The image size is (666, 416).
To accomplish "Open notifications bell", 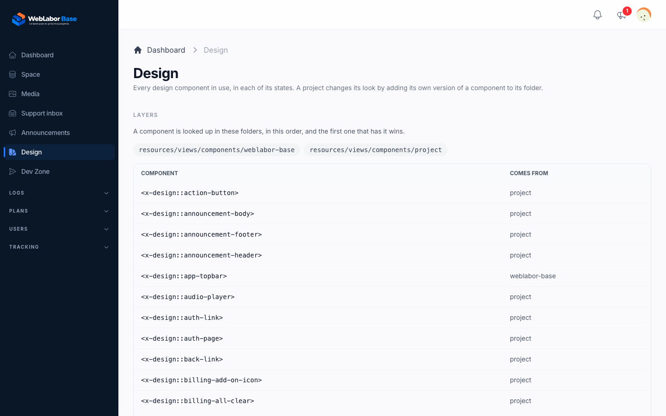I will [598, 15].
